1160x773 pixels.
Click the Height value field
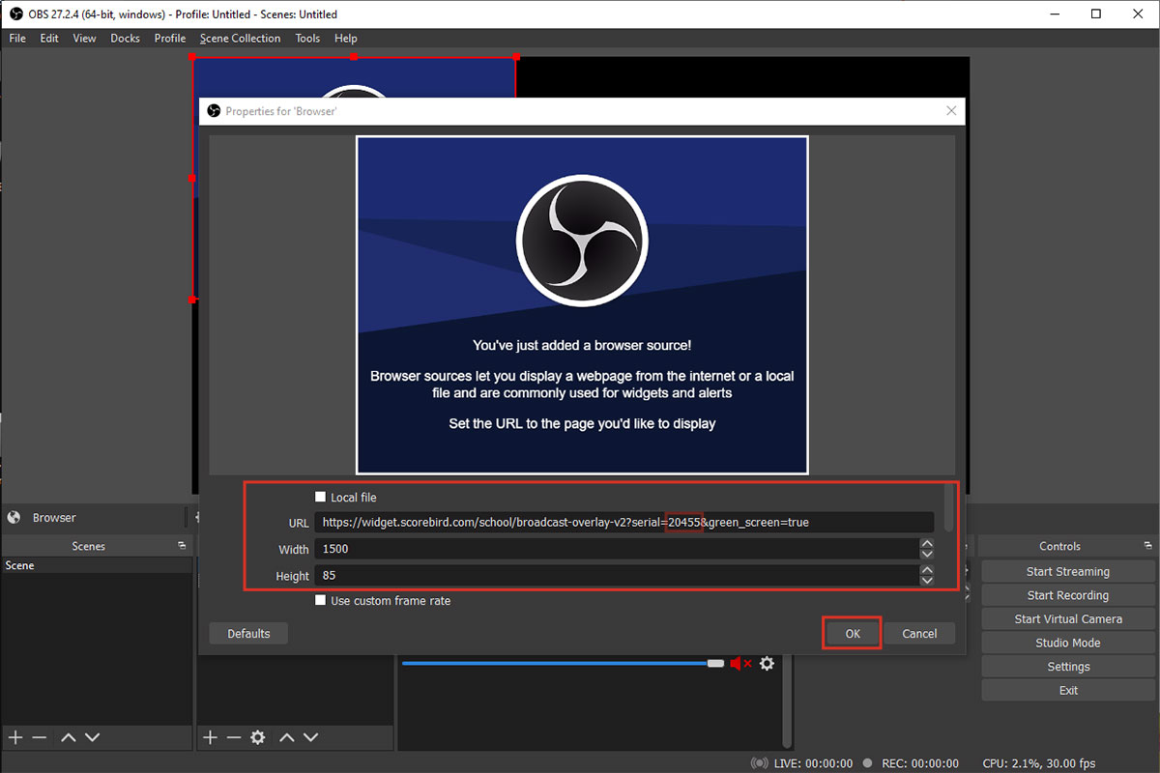coord(616,575)
